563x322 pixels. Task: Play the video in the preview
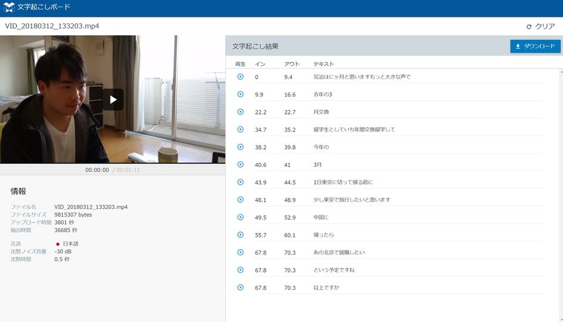[113, 100]
